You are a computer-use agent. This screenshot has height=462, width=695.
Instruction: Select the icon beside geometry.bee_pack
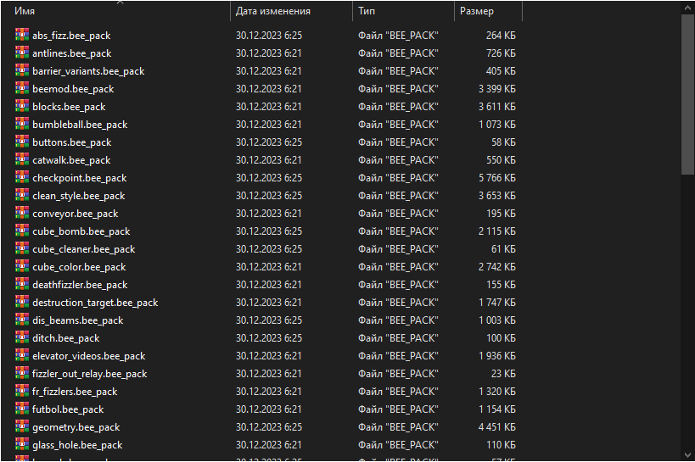(22, 427)
